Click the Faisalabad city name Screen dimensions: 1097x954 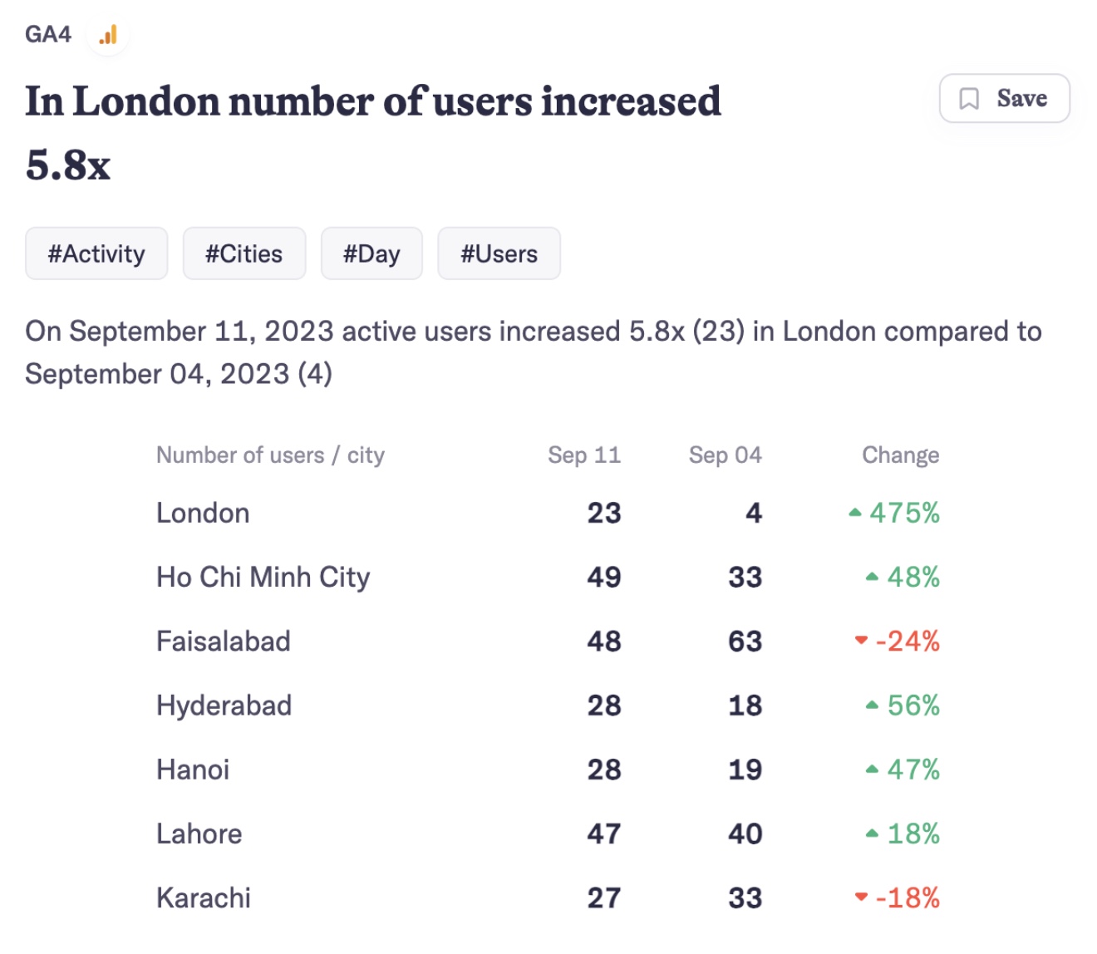click(x=224, y=641)
